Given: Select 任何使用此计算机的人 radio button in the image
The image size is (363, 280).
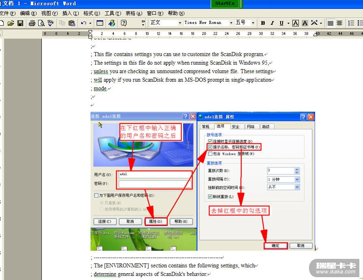Looking at the screenshot, I should coord(102,209).
